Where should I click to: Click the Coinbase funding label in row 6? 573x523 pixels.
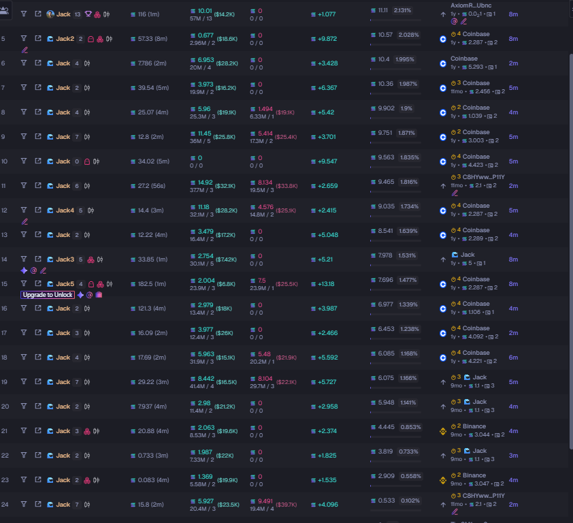click(463, 59)
